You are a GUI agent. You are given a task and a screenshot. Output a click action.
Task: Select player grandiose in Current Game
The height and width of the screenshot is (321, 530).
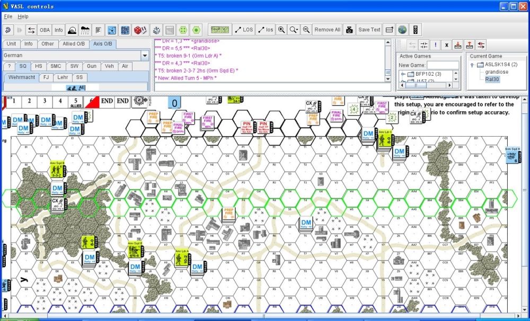497,72
